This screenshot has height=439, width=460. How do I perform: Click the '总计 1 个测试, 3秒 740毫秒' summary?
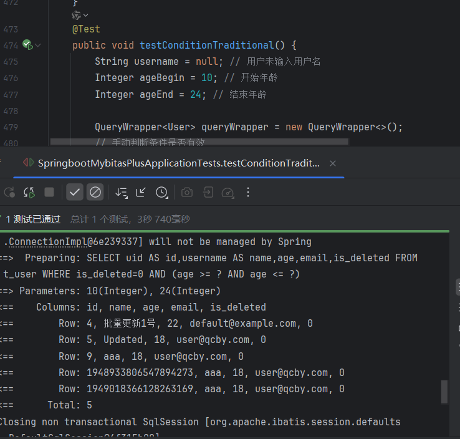tap(130, 219)
